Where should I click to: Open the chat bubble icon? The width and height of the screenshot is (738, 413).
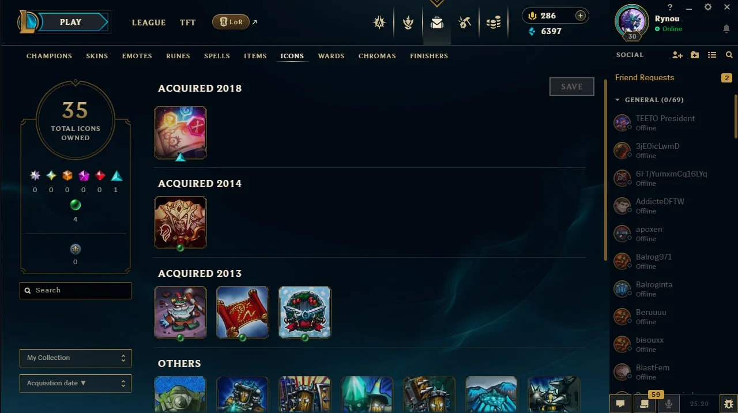[x=620, y=404]
